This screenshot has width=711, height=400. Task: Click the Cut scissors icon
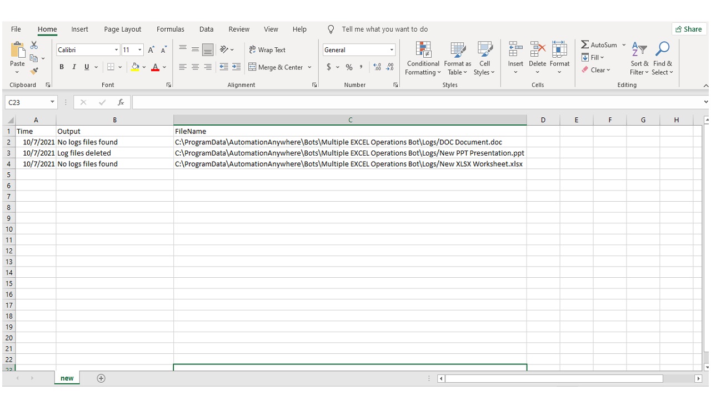point(34,45)
